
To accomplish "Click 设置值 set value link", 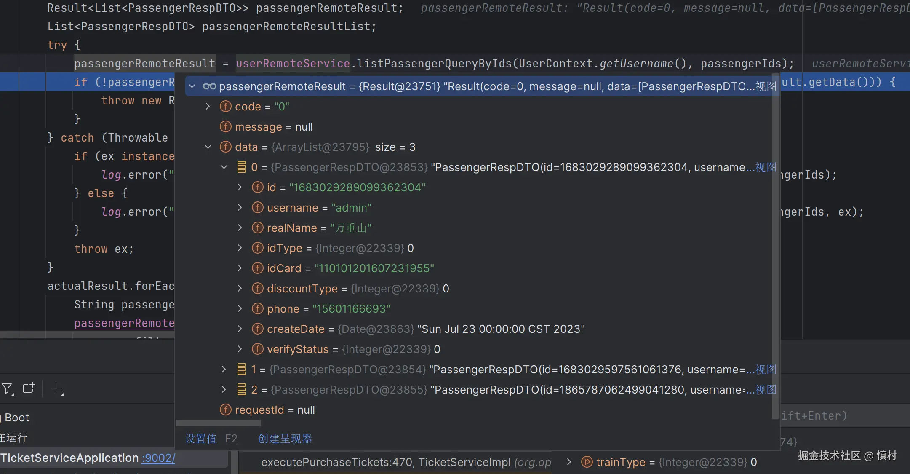I will coord(201,439).
